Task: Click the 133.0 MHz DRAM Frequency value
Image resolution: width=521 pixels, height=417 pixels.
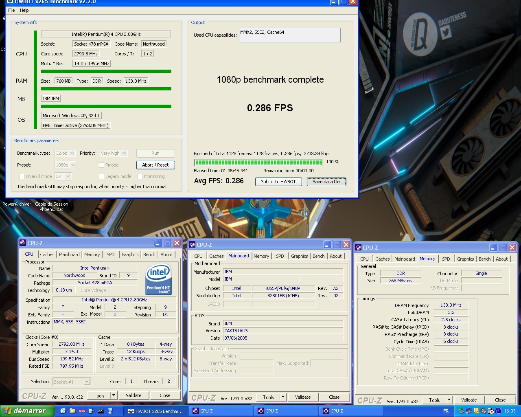Action: [x=451, y=305]
